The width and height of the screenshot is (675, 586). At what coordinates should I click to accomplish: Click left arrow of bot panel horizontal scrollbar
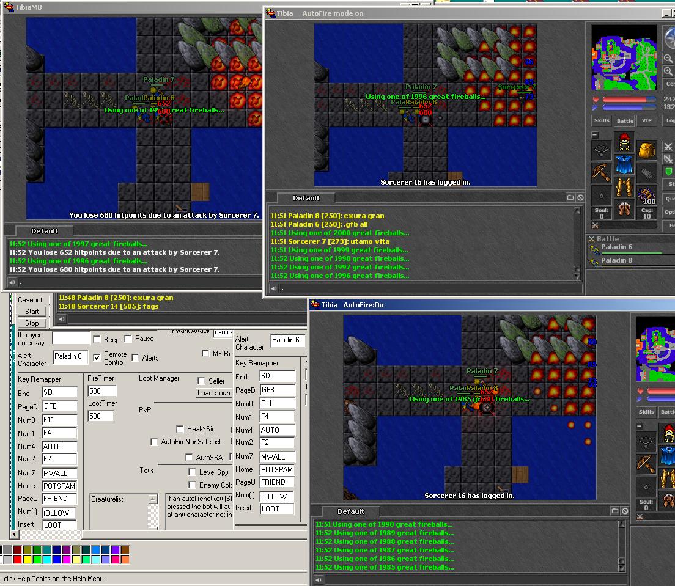click(x=14, y=535)
